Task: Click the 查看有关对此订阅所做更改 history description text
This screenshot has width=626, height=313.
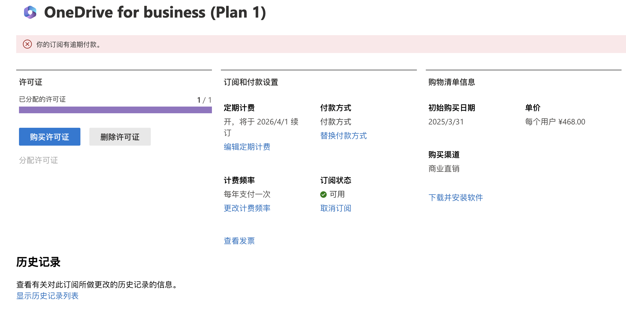Action: click(97, 285)
